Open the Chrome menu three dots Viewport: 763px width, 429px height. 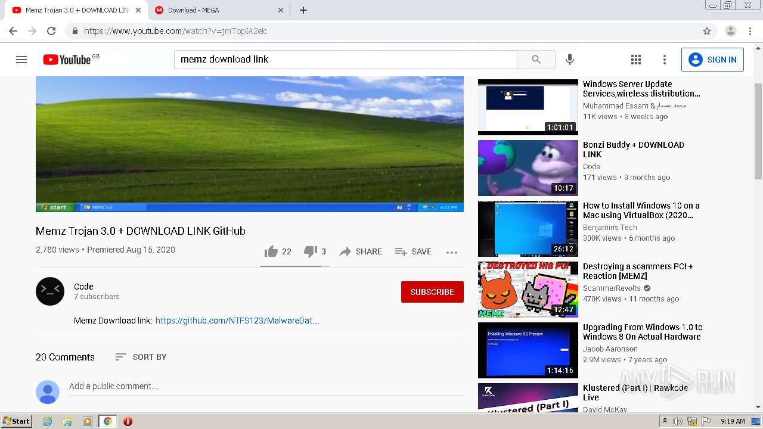coord(750,31)
